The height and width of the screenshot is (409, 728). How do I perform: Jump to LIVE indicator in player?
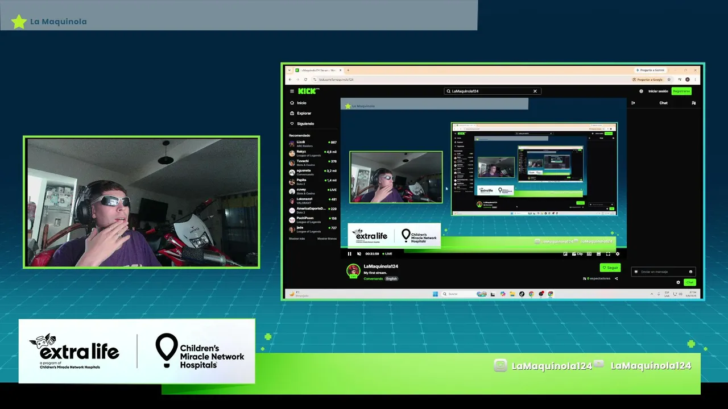tap(388, 254)
